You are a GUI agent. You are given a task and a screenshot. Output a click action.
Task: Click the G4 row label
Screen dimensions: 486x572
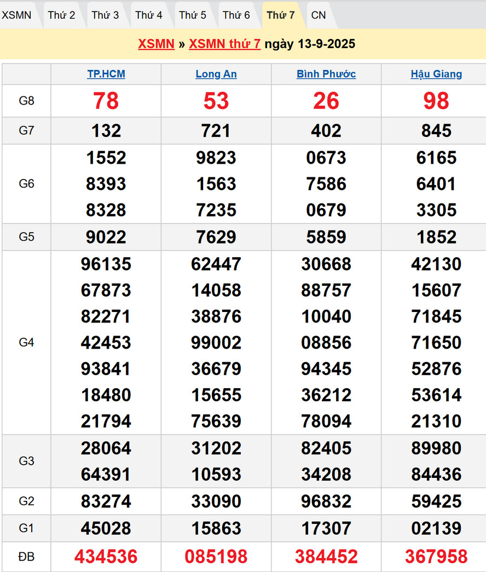(26, 342)
